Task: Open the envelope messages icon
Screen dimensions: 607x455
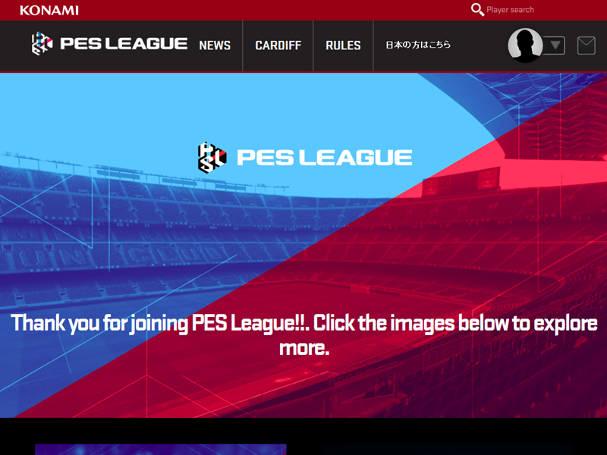Action: tap(586, 45)
